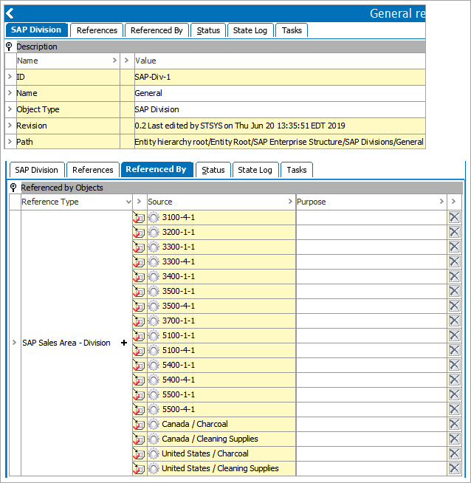Image resolution: width=471 pixels, height=483 pixels.
Task: Delete the 3300-4-1 row using X
Action: pos(454,261)
